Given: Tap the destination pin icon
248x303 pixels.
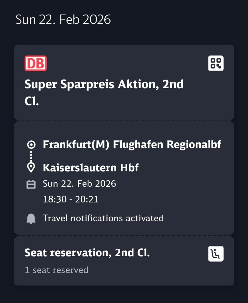Looking at the screenshot, I should point(31,168).
